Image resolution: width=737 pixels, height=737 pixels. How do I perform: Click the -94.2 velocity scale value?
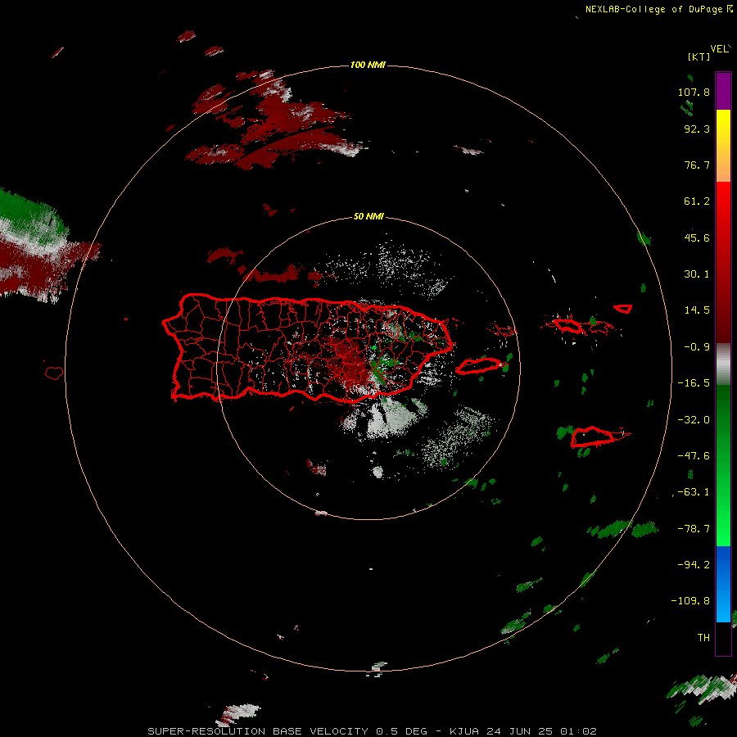[694, 565]
